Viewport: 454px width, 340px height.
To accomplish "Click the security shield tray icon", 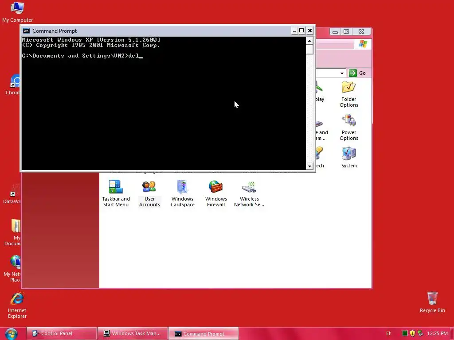I will click(412, 333).
